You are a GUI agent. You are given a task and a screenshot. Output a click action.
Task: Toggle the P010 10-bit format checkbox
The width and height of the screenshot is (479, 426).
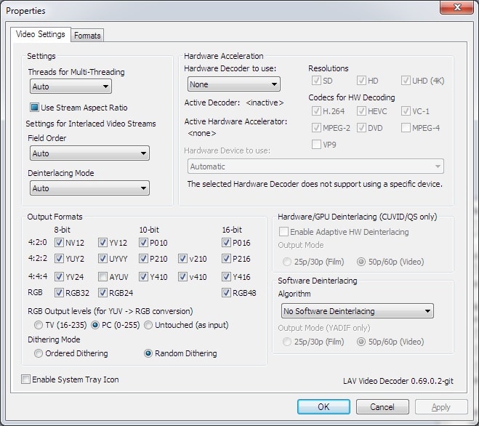click(x=143, y=243)
